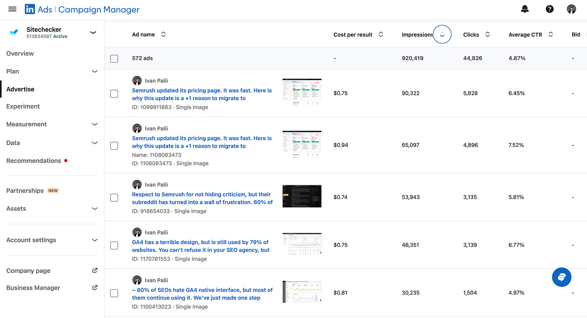Preview thumbnail of ad 1100413023
The image size is (587, 318).
[x=302, y=292]
